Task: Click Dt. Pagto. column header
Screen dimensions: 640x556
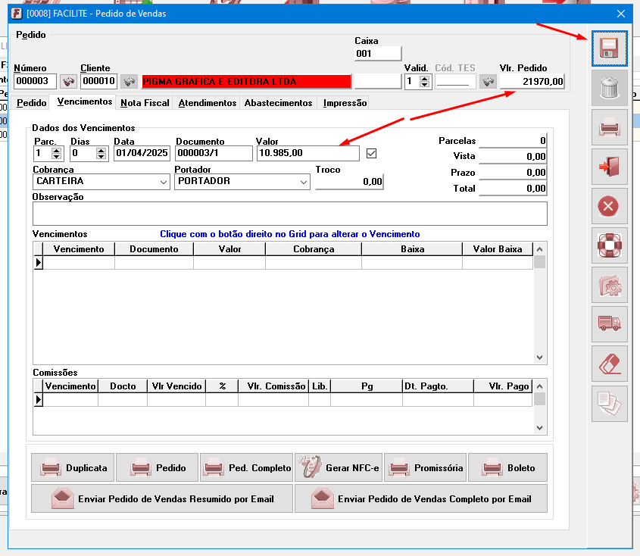Action: point(438,386)
